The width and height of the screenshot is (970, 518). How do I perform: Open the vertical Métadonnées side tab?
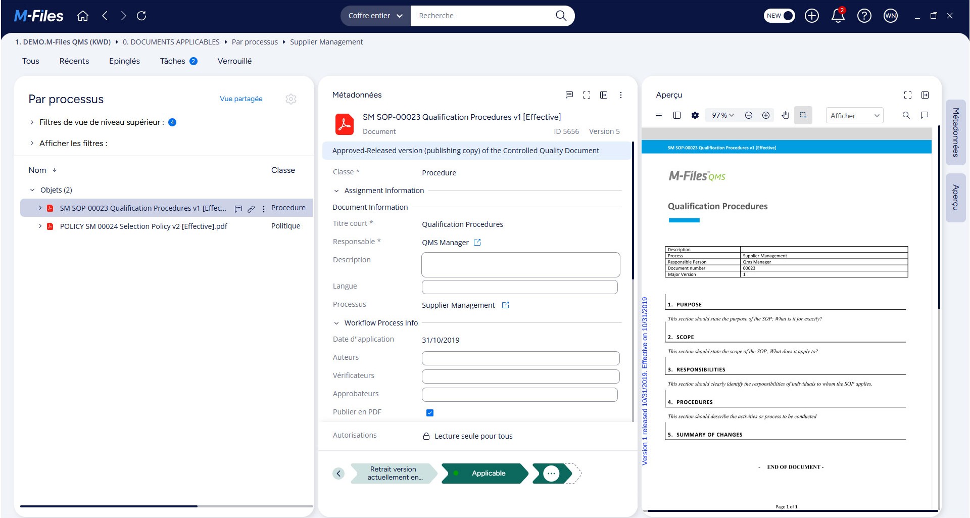coord(955,132)
